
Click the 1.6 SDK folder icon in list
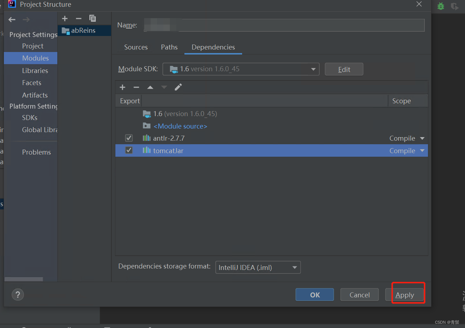point(147,114)
